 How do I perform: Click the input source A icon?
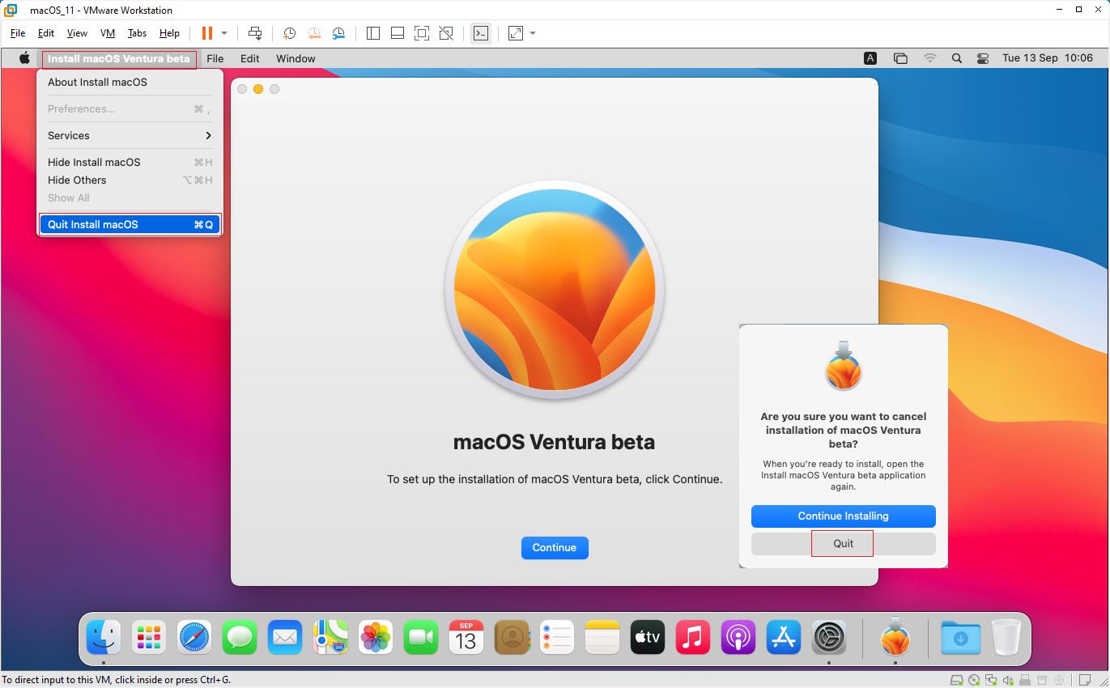coord(870,58)
